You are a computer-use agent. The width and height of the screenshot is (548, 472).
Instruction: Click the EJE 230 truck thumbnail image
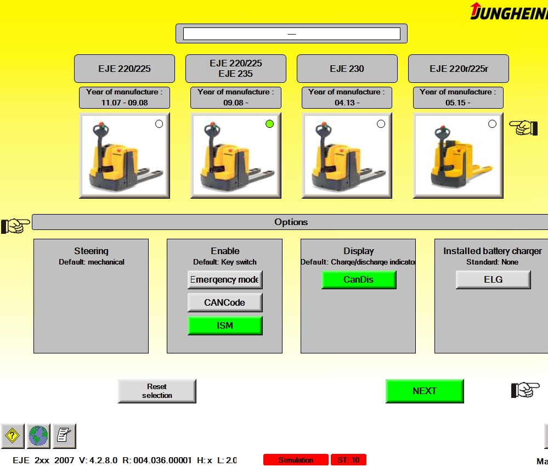coord(347,155)
